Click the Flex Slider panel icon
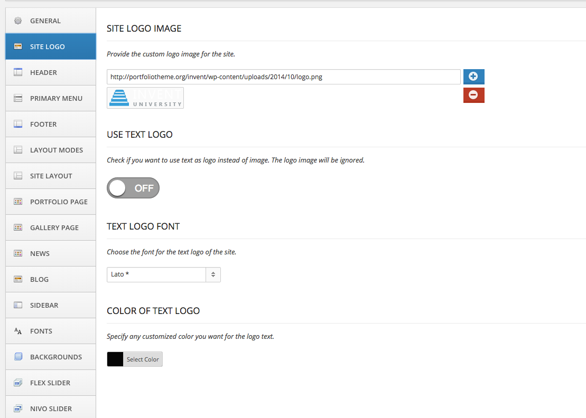586x418 pixels. click(x=17, y=383)
